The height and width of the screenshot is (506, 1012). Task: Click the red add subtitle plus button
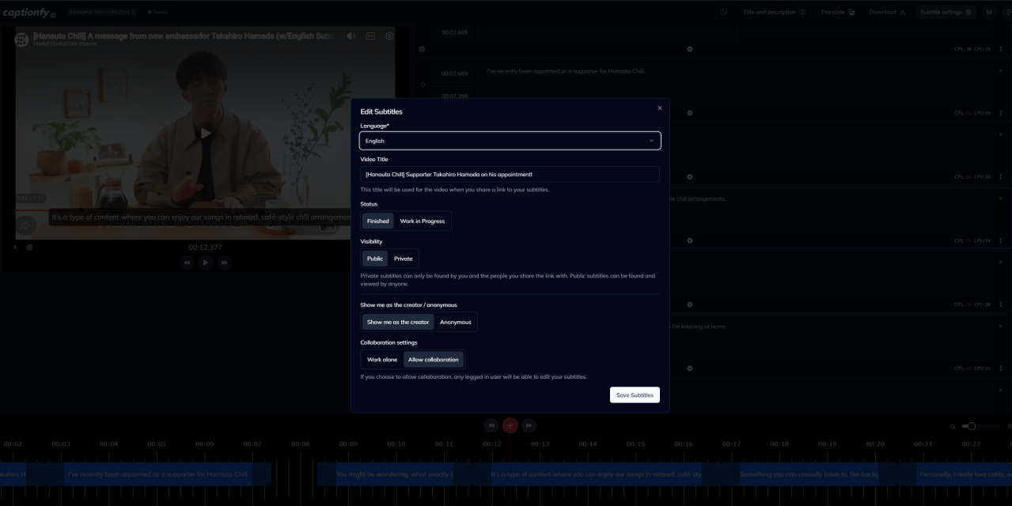coord(510,425)
